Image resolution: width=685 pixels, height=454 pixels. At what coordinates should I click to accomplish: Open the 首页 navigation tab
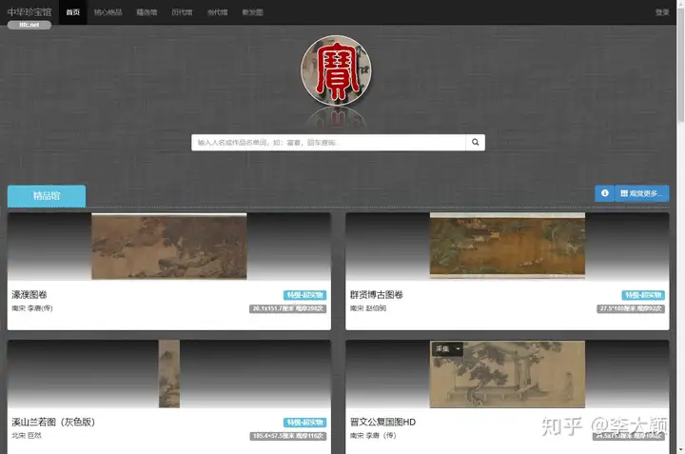pos(73,12)
